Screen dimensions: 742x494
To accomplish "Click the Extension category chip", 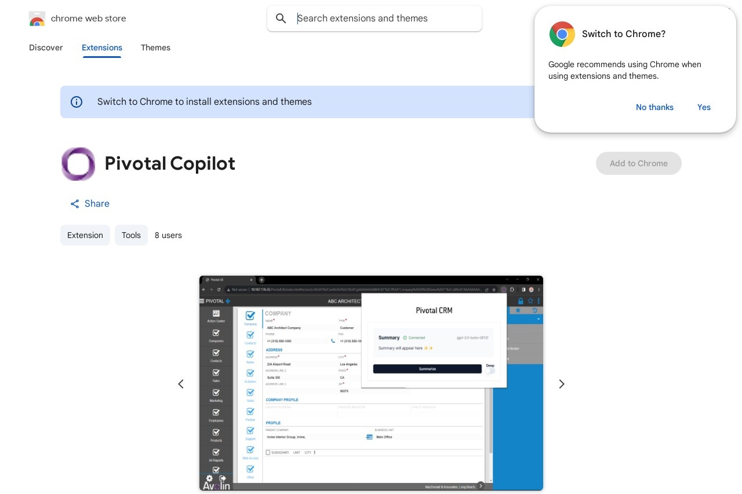I will 85,235.
